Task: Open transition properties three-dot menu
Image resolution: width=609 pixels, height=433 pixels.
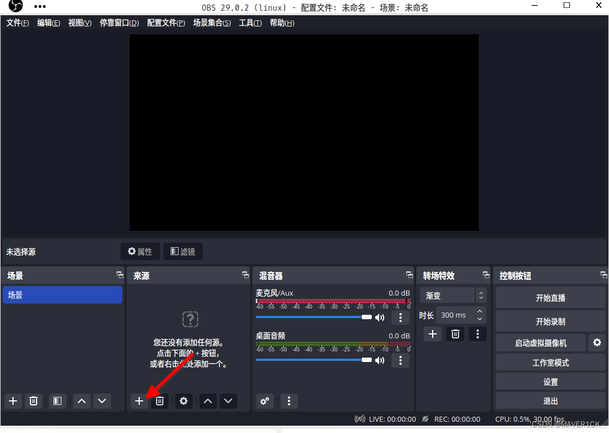Action: [x=478, y=334]
